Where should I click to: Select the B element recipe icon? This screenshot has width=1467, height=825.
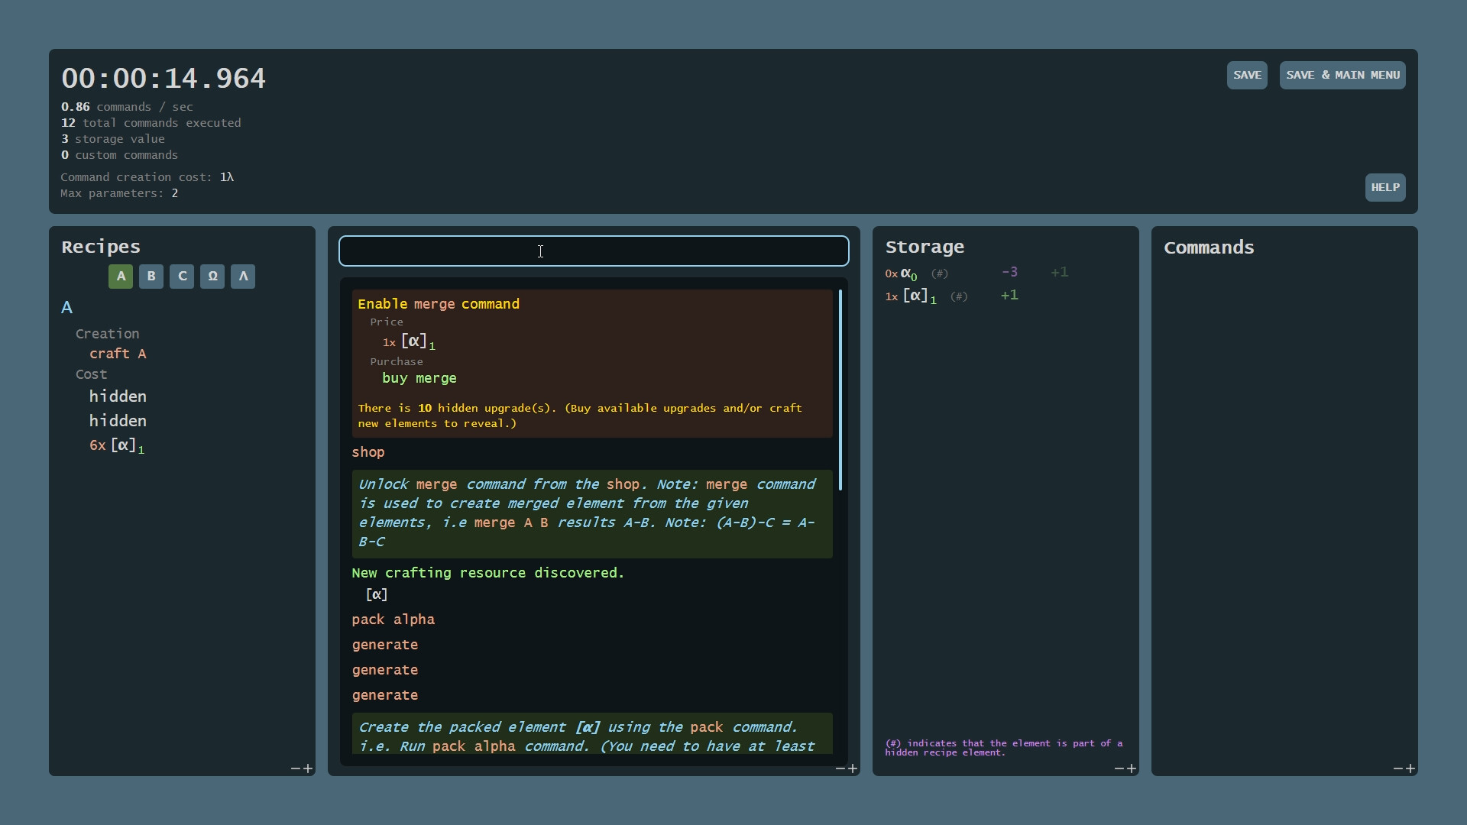click(151, 277)
